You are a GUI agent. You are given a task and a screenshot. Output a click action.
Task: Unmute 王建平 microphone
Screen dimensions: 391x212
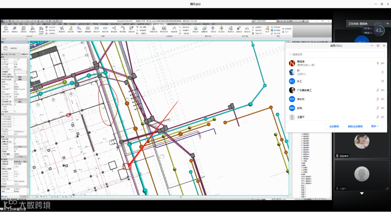click(x=378, y=117)
